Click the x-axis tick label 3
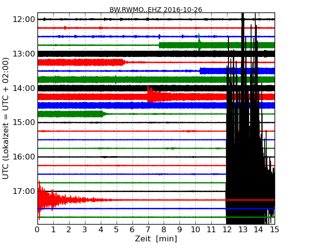Viewport: 312px width, 249px height. point(85,230)
